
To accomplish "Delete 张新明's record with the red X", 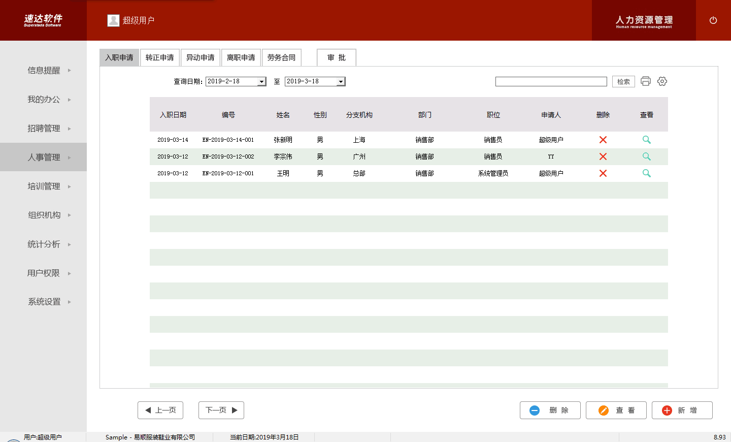I will coord(603,140).
